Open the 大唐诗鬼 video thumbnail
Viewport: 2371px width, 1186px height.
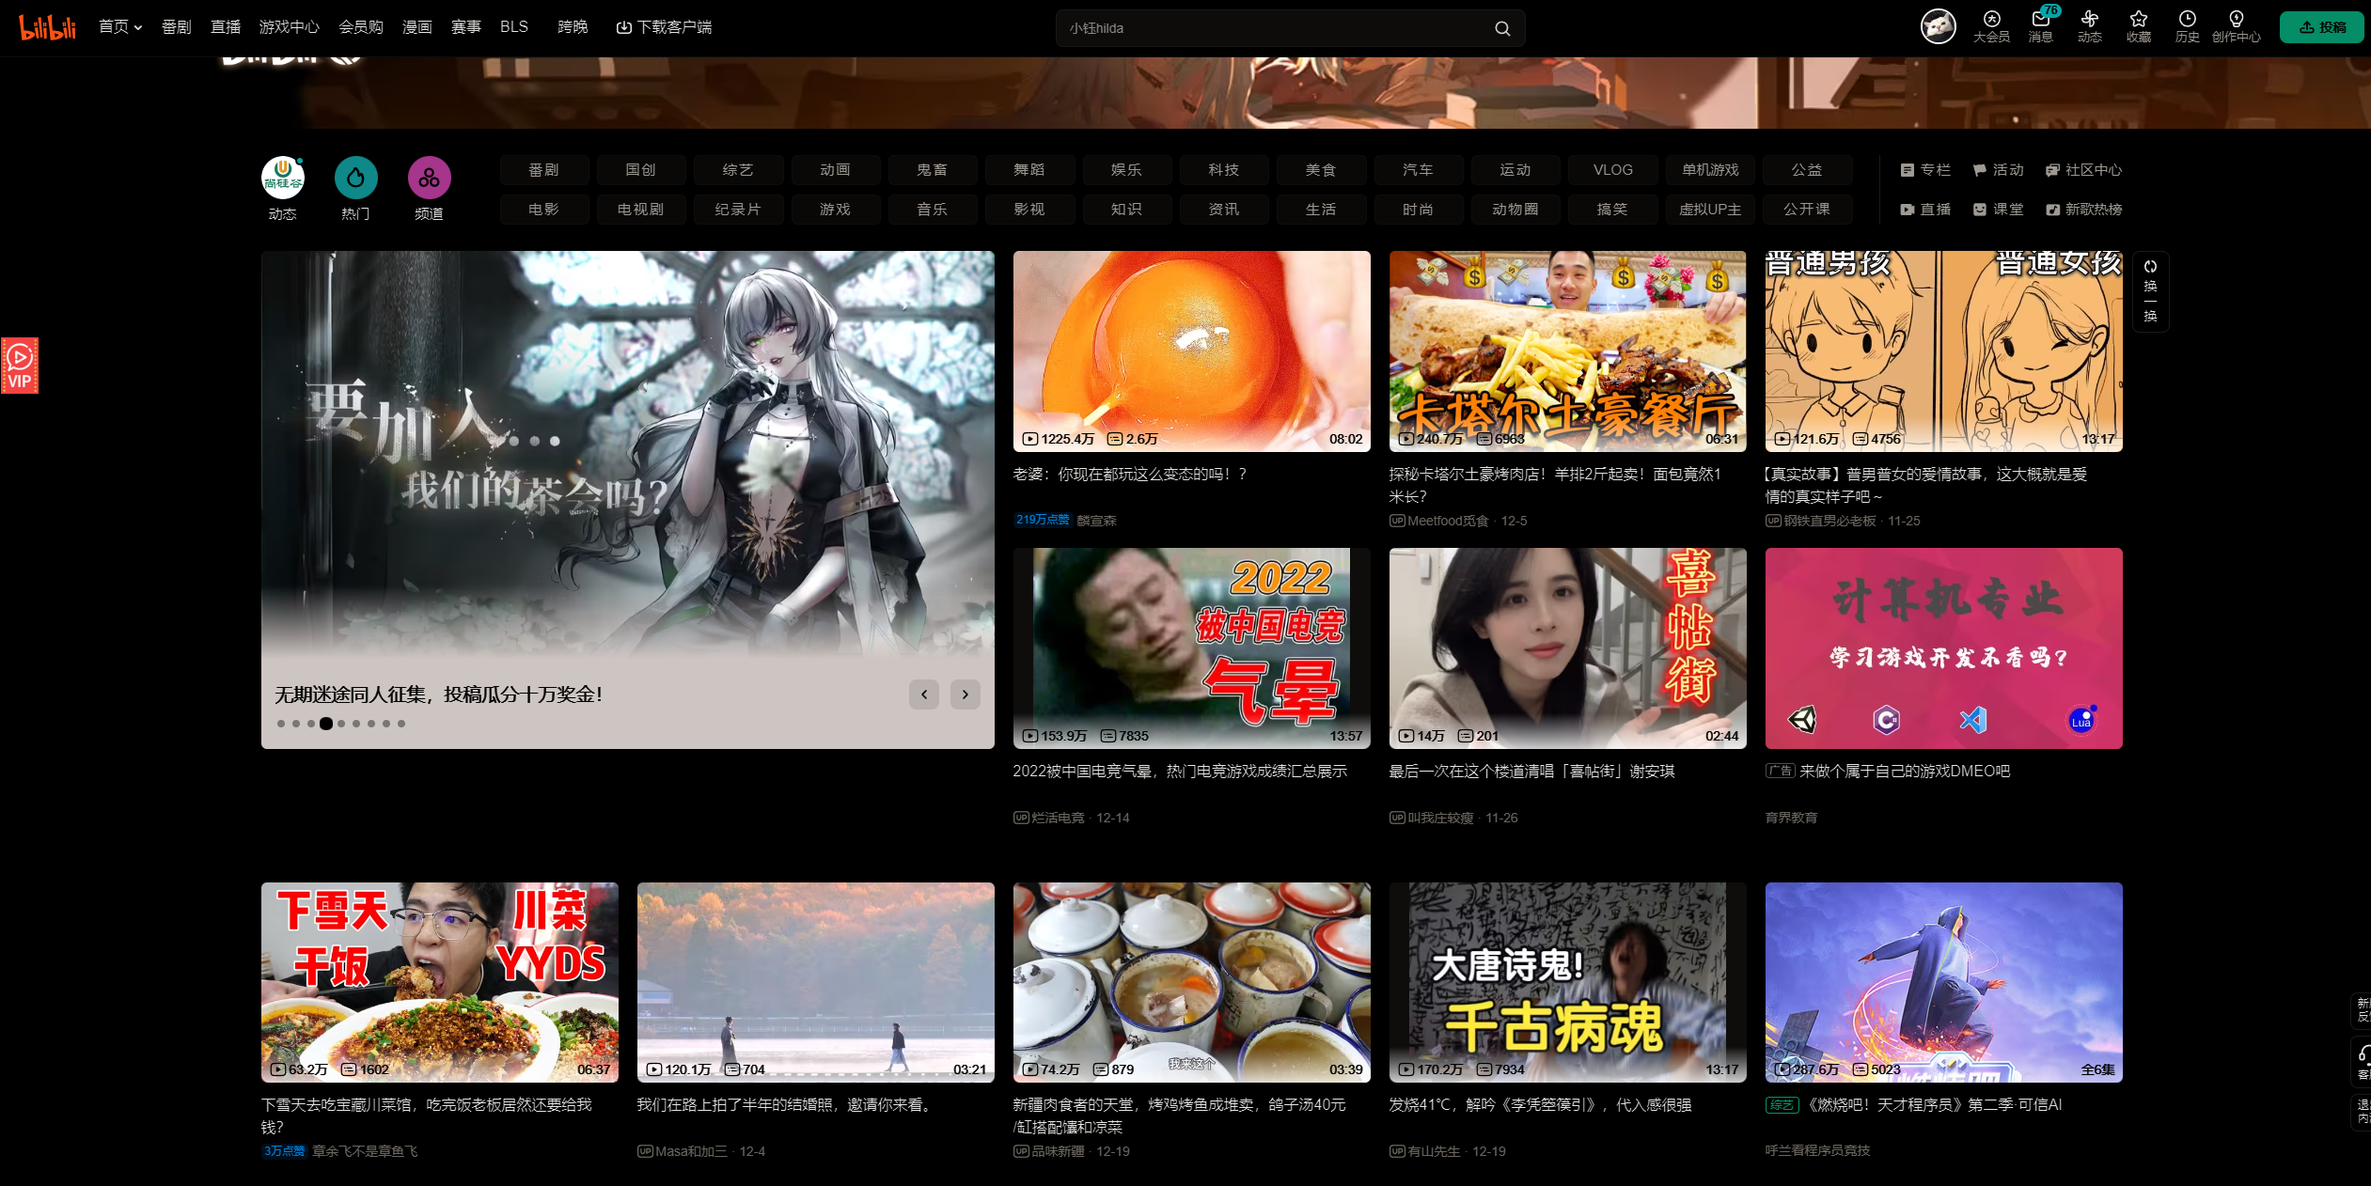tap(1567, 982)
